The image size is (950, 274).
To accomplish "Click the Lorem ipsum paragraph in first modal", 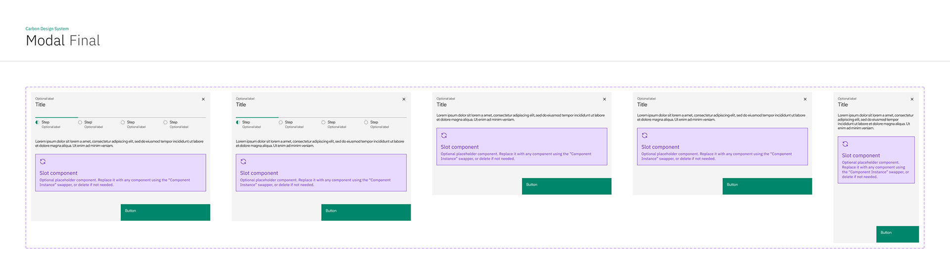I will point(119,144).
